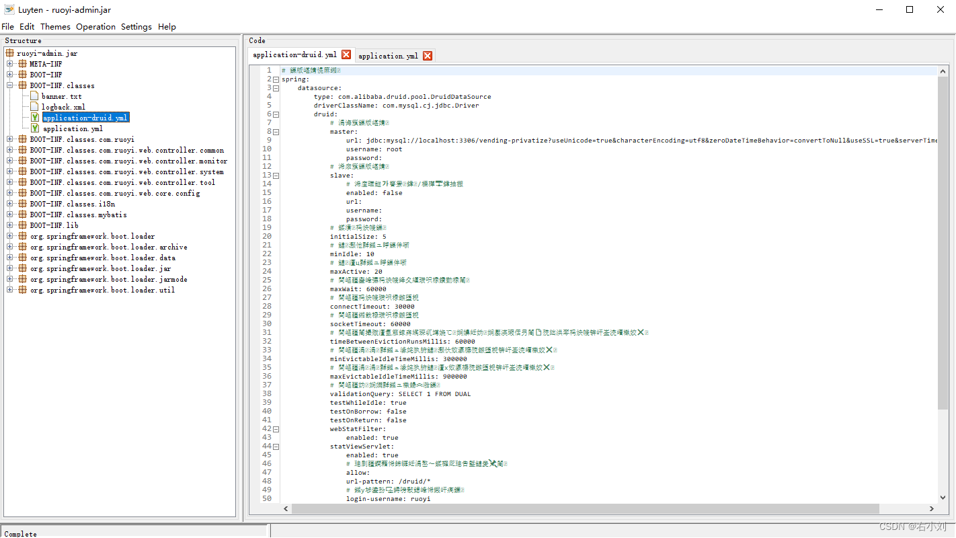
Task: Select application.yml in the Structure tree
Action: [x=73, y=128]
